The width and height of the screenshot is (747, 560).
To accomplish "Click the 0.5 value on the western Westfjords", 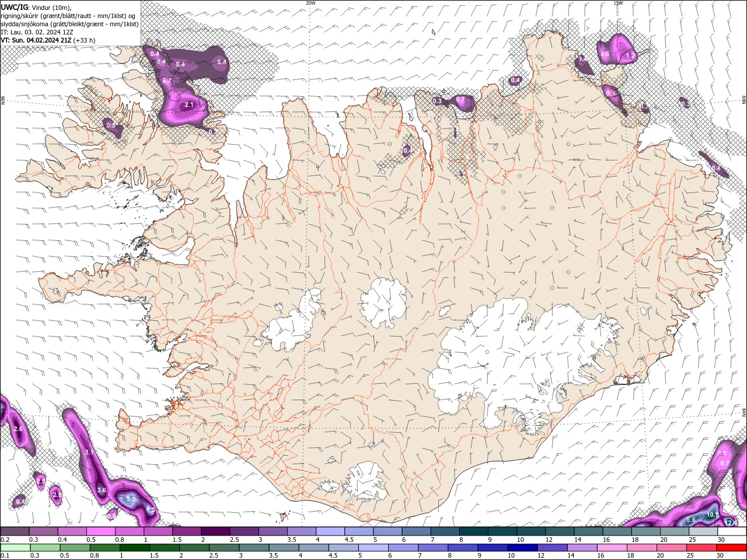I will coord(110,125).
